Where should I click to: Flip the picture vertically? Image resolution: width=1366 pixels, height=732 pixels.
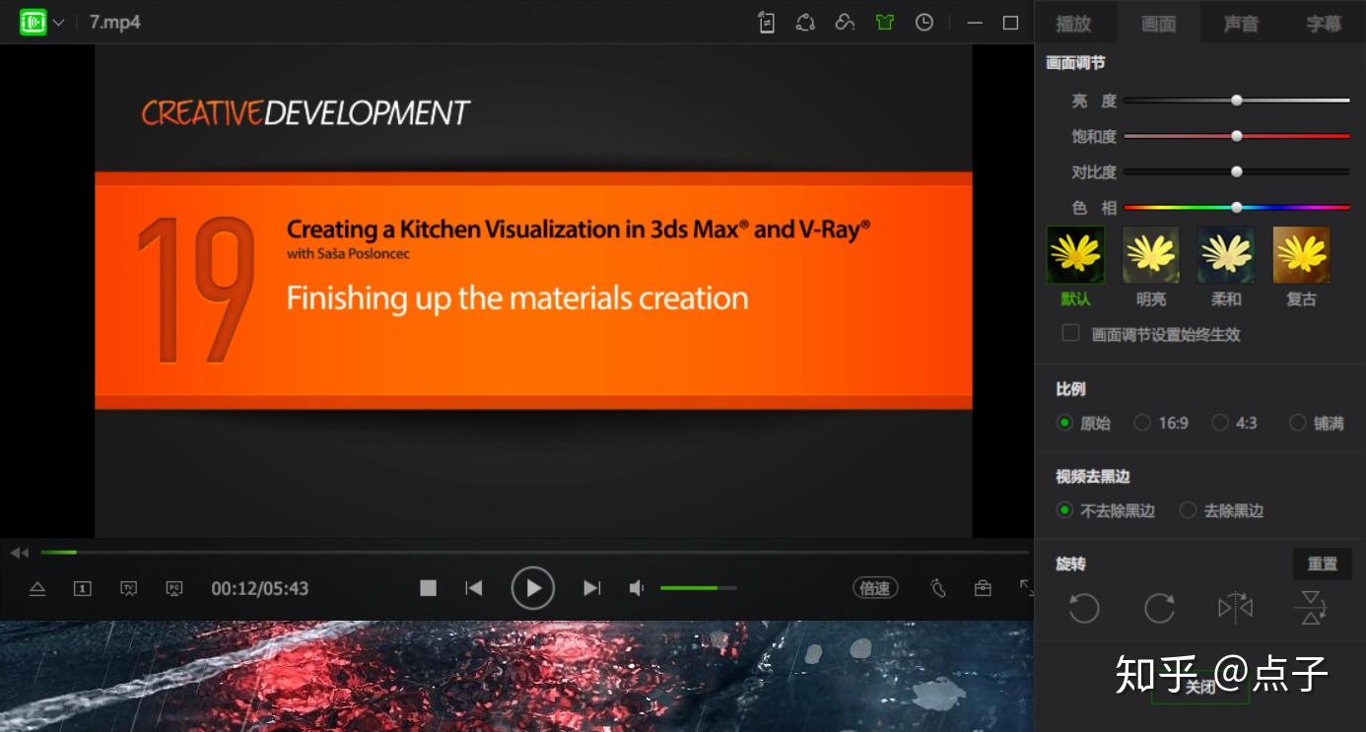point(1310,608)
